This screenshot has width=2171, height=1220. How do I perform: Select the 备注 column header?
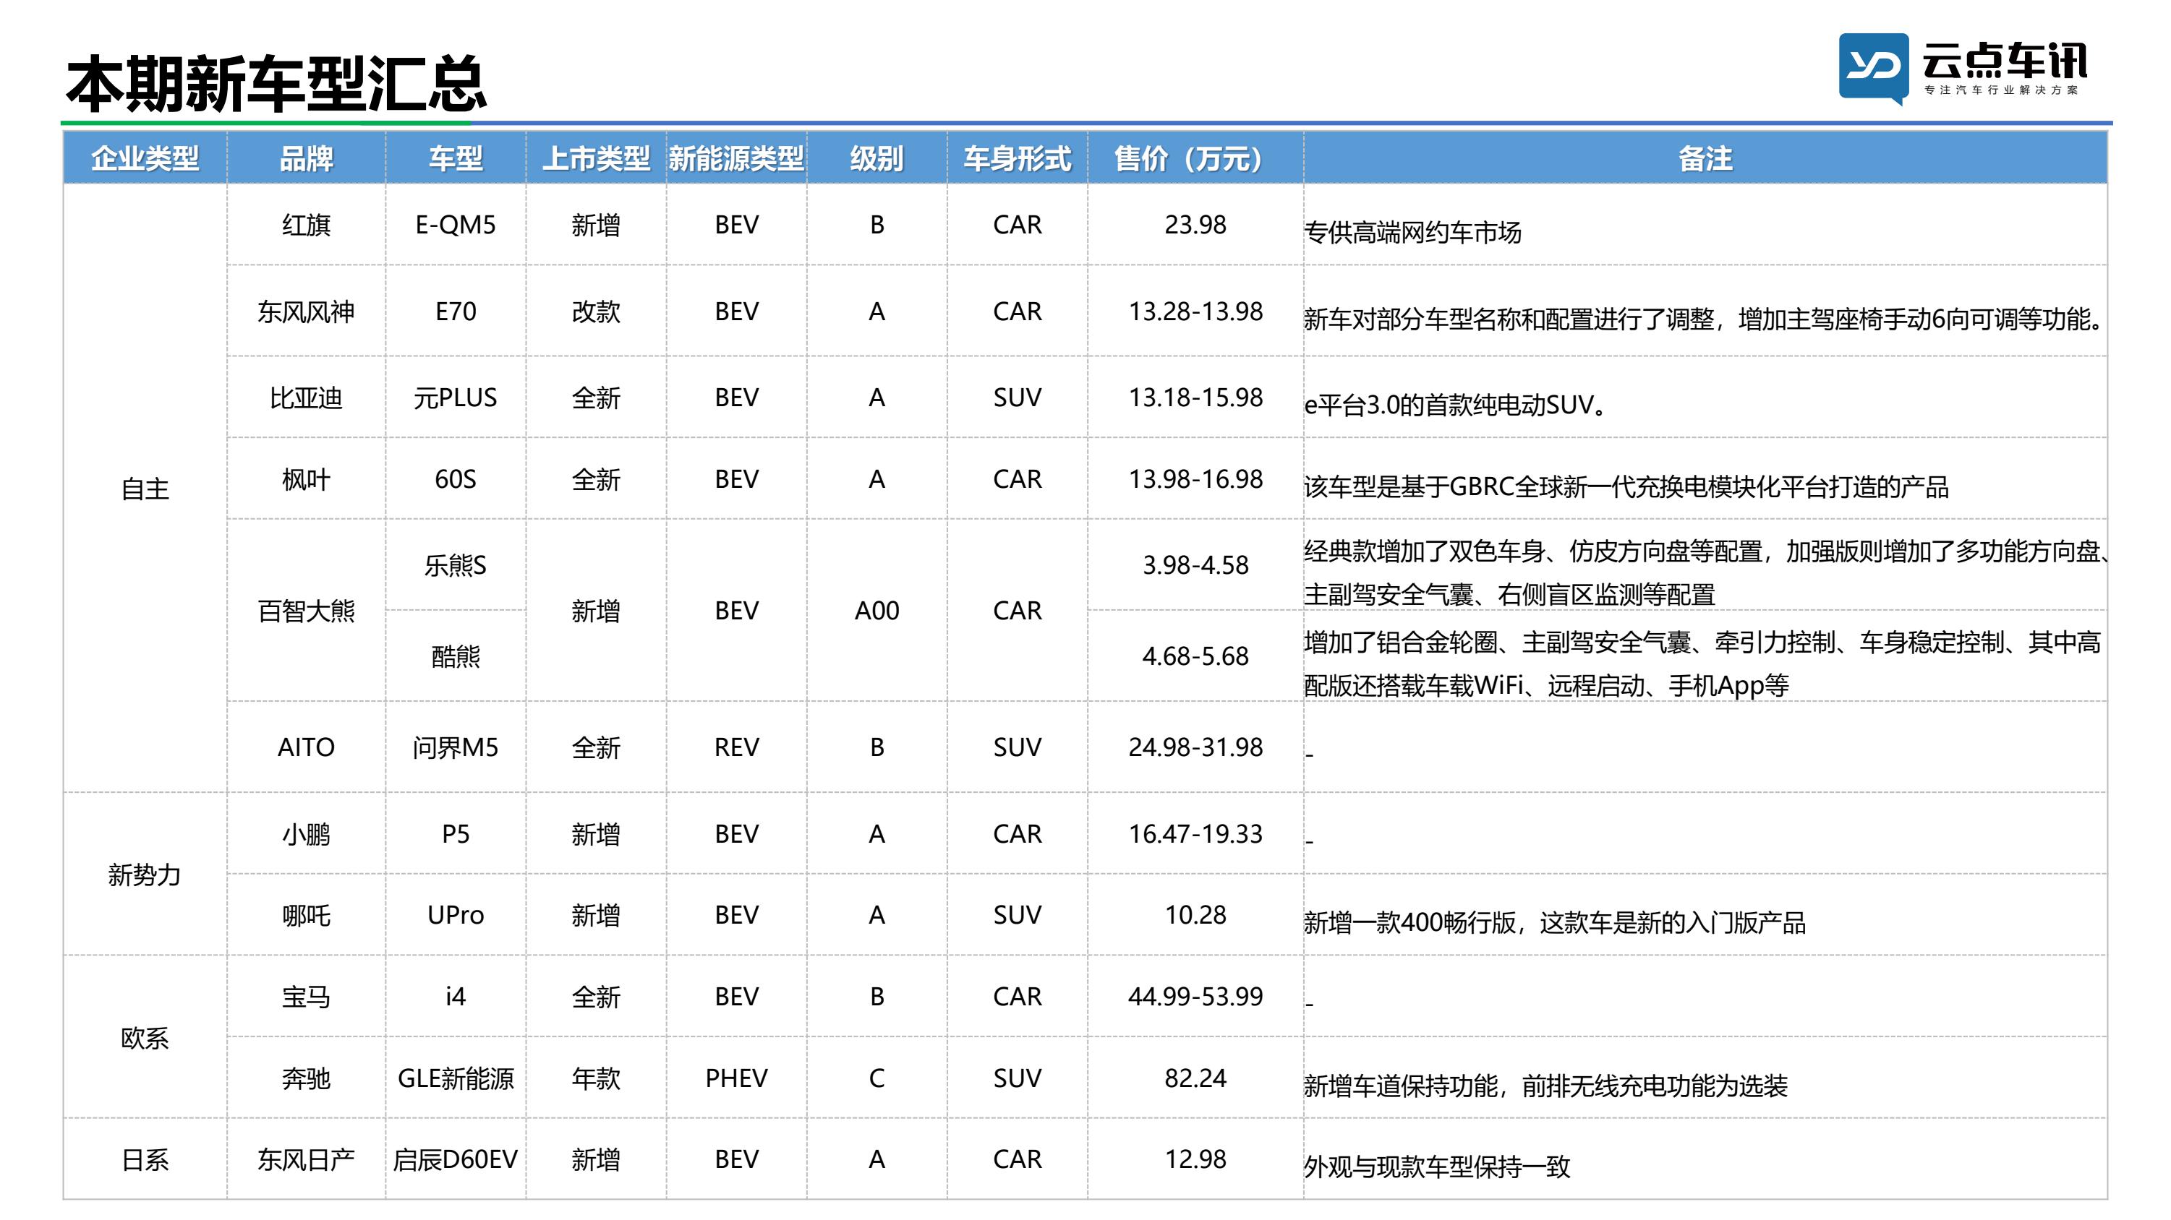click(x=1705, y=158)
